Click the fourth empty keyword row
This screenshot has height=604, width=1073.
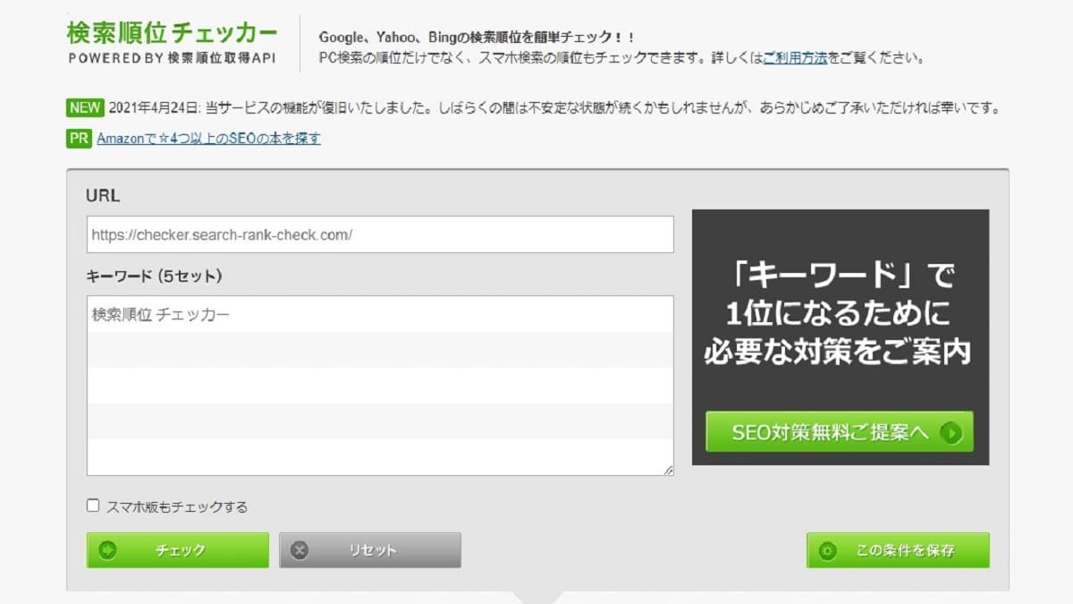point(380,421)
